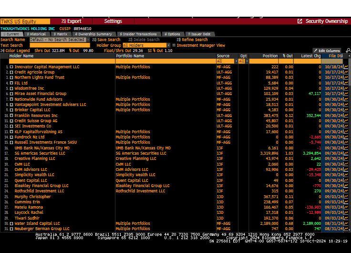
Task: Click the vertical scrollbar of the holders table
Action: click(350, 143)
